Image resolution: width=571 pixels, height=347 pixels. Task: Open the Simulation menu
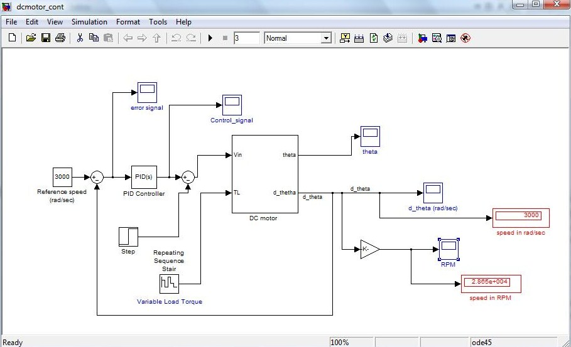(x=89, y=21)
